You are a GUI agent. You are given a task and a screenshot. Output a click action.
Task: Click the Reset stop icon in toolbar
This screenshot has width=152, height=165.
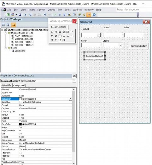coord(64,15)
